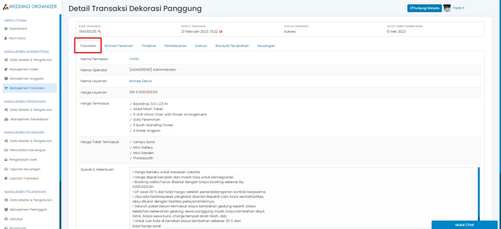The height and width of the screenshot is (229, 501).
Task: Click the Manajemen Anggota group icon
Action: 6,78
